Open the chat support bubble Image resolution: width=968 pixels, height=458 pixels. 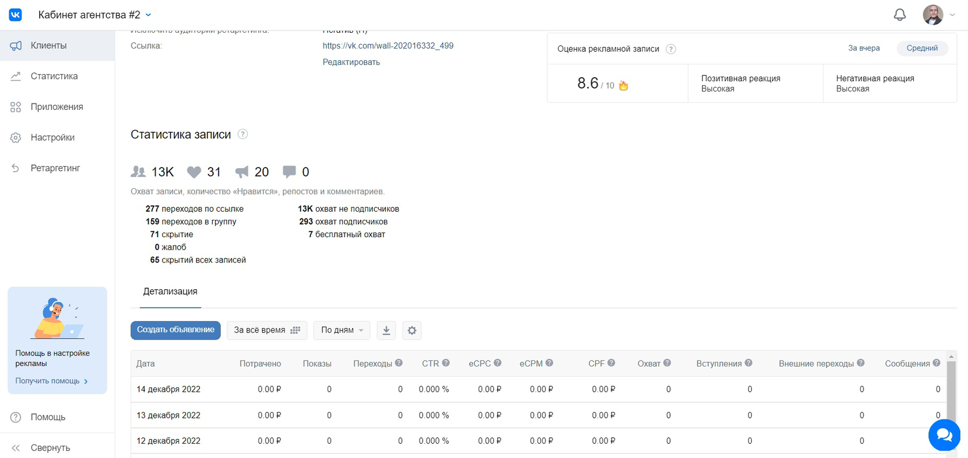coord(944,435)
